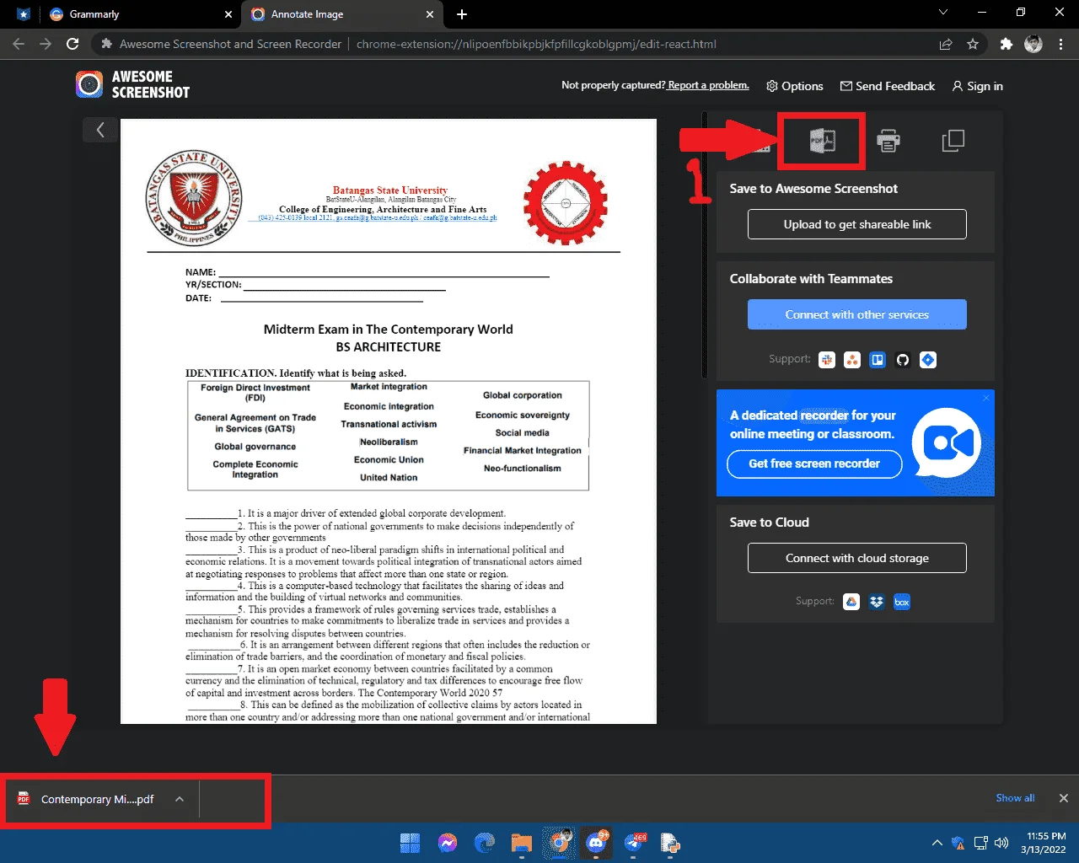Viewport: 1079px width, 863px height.
Task: Click Get free screen recorder
Action: tap(814, 464)
